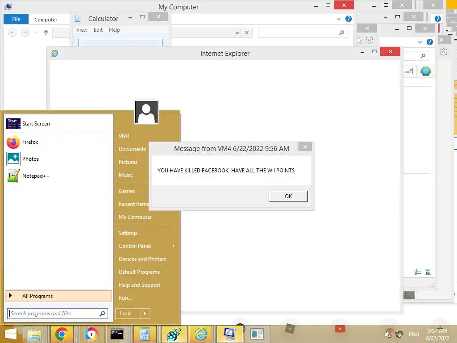Open Command Prompt from the taskbar

pyautogui.click(x=117, y=334)
